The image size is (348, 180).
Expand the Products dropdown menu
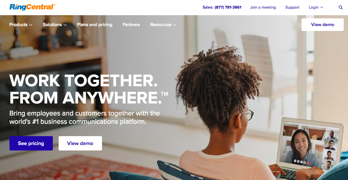pyautogui.click(x=21, y=25)
